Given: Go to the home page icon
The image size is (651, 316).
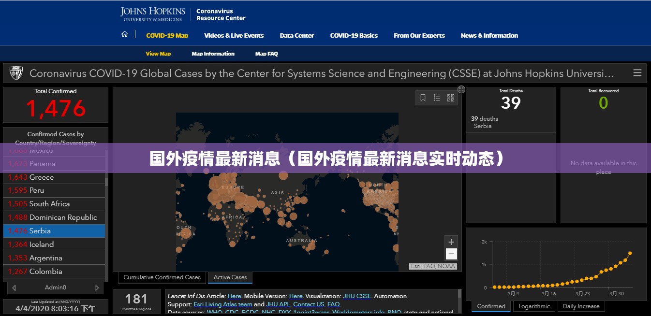Looking at the screenshot, I should click(124, 34).
